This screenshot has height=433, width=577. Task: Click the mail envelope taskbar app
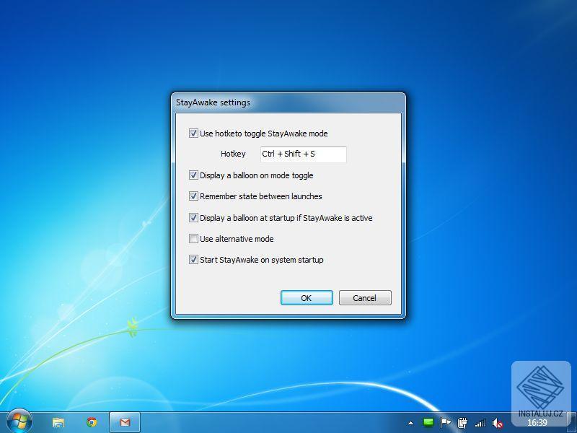(125, 422)
